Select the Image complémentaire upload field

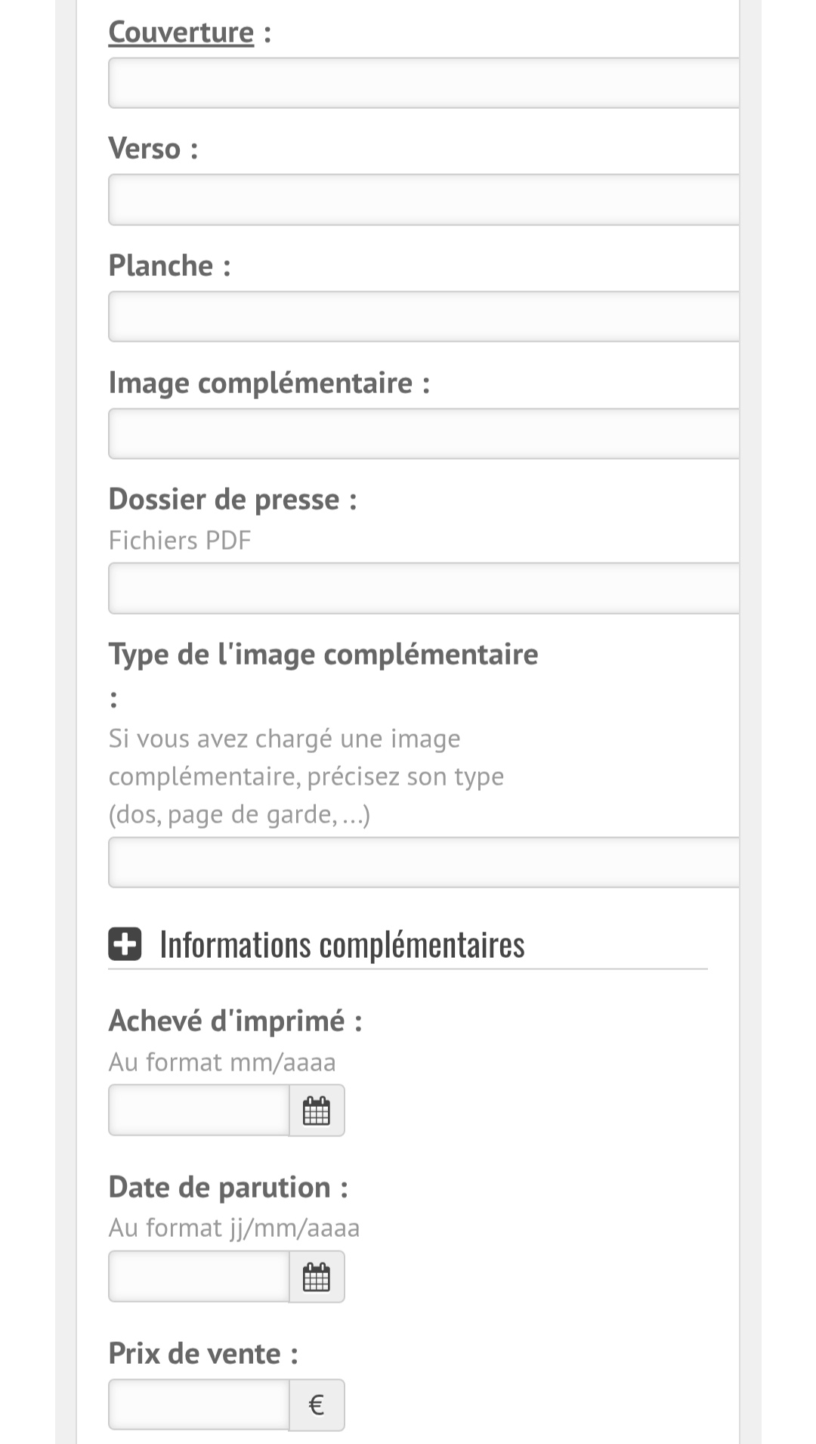(x=423, y=434)
